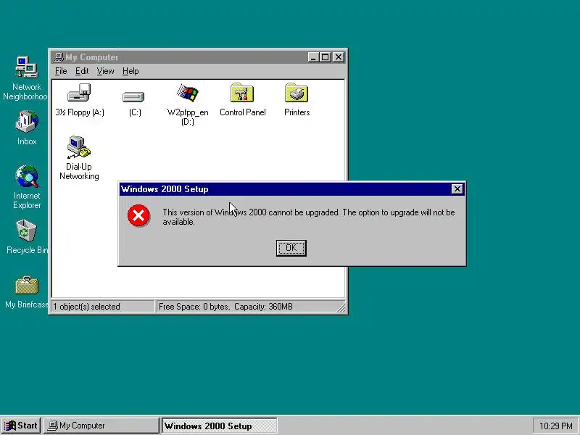Open the View menu in My Computer

(x=105, y=71)
